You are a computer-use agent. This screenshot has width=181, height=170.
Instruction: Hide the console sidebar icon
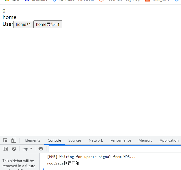point(5,149)
